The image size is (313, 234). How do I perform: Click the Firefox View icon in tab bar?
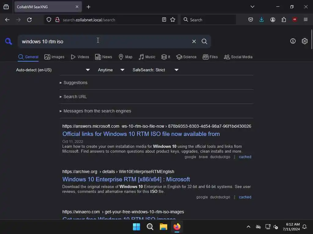pyautogui.click(x=6, y=7)
